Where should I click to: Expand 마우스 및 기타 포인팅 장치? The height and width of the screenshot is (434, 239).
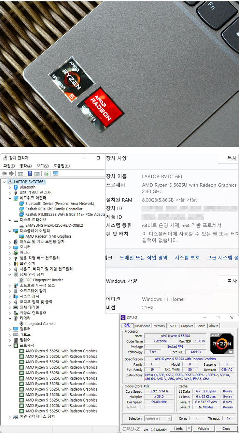[x=10, y=242]
